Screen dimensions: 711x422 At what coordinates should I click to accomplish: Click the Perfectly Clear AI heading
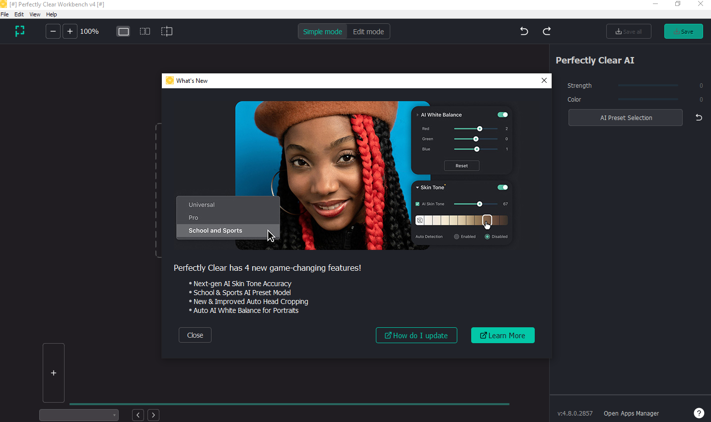[x=595, y=60]
